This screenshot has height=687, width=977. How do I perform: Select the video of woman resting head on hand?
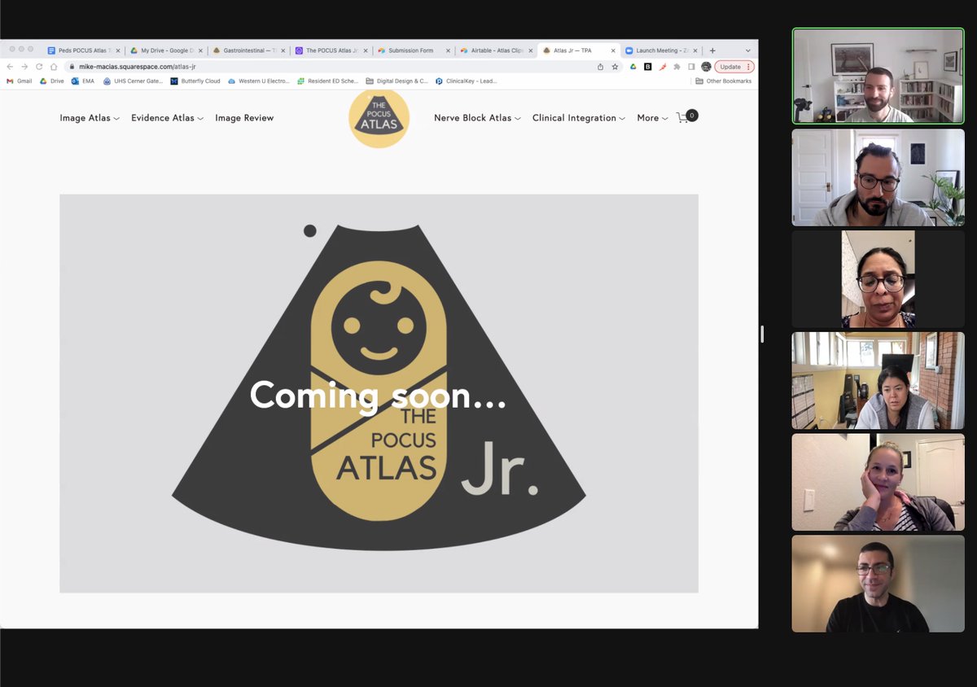tap(878, 482)
